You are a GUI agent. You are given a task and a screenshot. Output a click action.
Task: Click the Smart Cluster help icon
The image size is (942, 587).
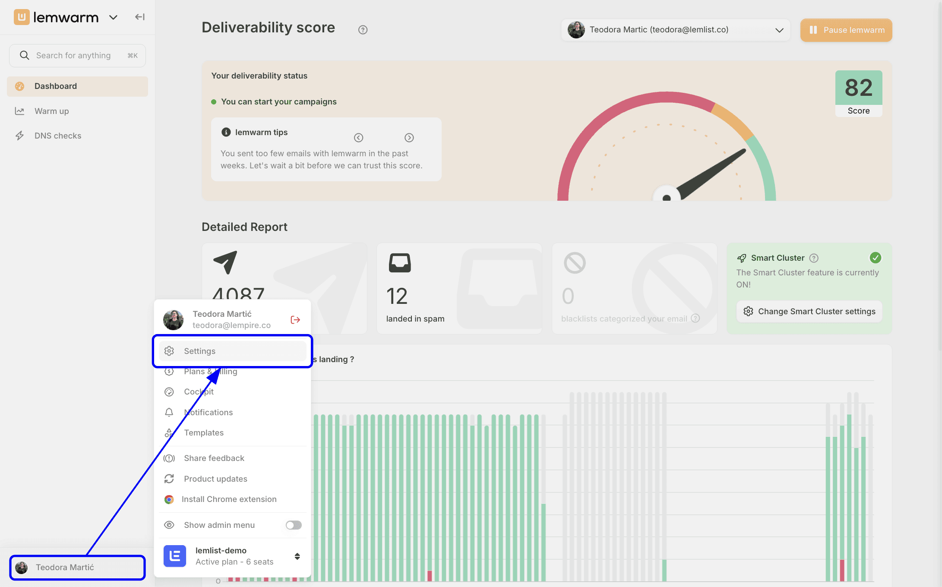813,258
